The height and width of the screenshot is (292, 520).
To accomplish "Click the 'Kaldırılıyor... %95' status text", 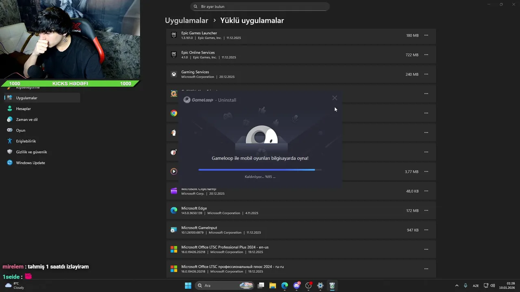I will click(x=260, y=177).
